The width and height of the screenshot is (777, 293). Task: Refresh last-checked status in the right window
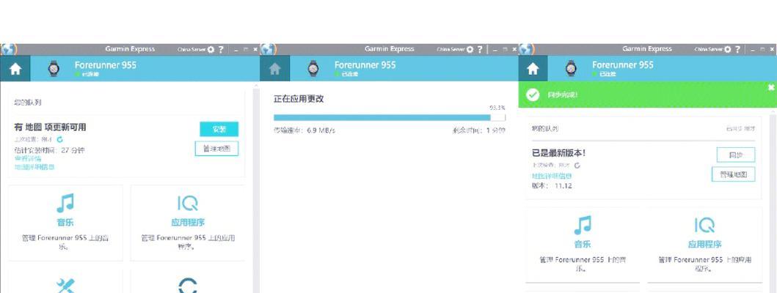pyautogui.click(x=577, y=166)
